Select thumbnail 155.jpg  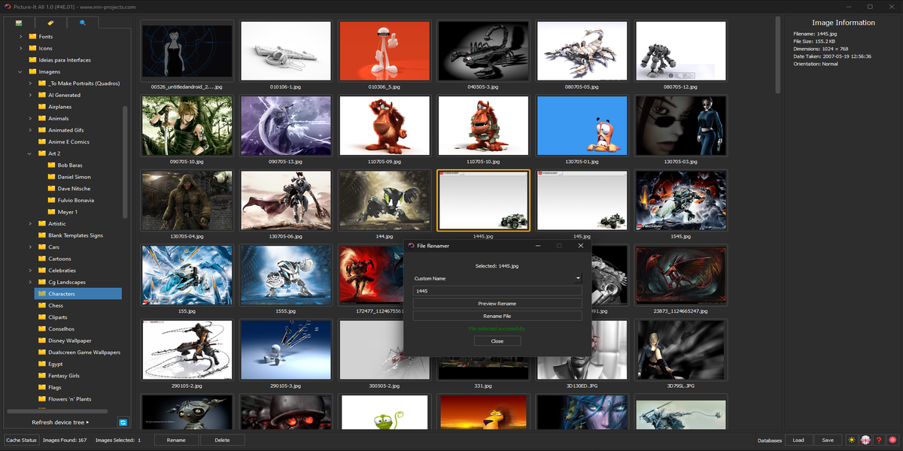[x=187, y=274]
